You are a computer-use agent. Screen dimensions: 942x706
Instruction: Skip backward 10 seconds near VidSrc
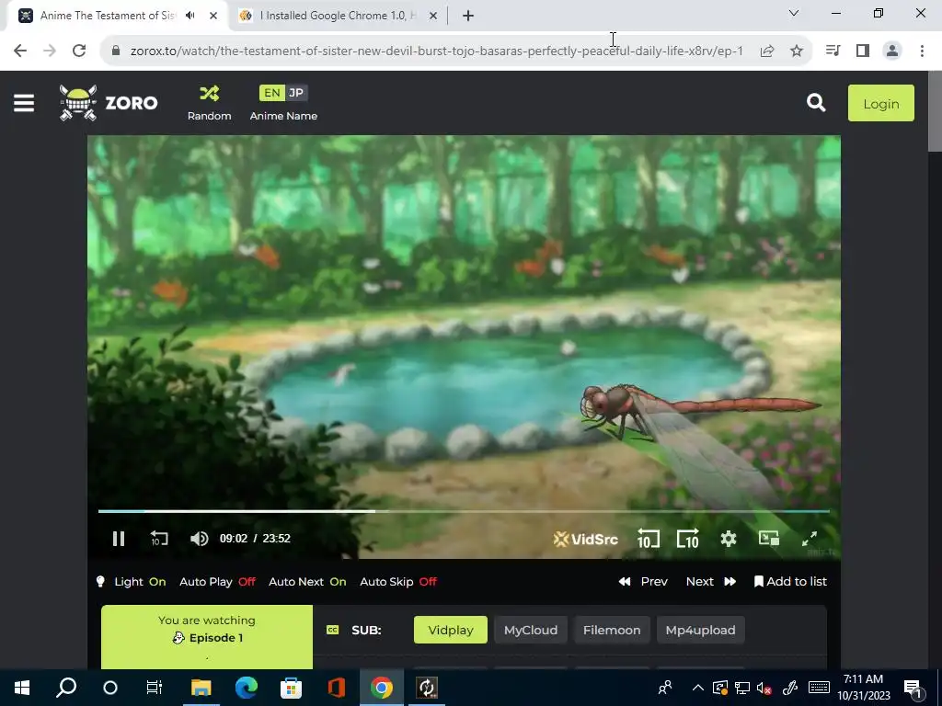click(x=649, y=539)
